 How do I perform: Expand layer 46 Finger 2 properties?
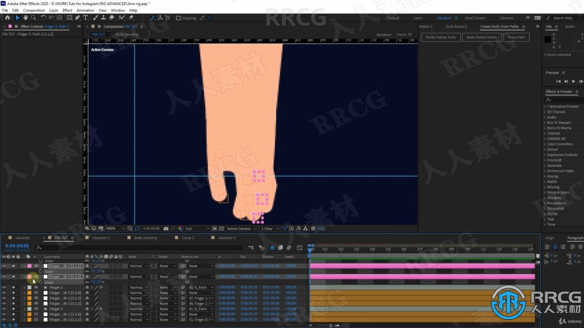[x=25, y=287]
